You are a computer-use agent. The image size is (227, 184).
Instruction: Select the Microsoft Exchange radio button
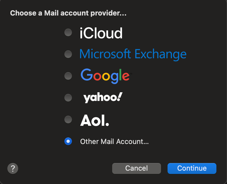click(68, 54)
